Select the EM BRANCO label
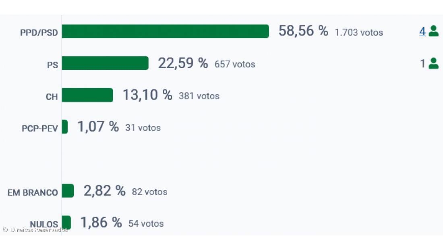Screen dimensions: 443x250 pyautogui.click(x=33, y=192)
